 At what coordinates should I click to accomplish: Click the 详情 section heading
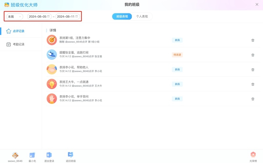pos(53,30)
